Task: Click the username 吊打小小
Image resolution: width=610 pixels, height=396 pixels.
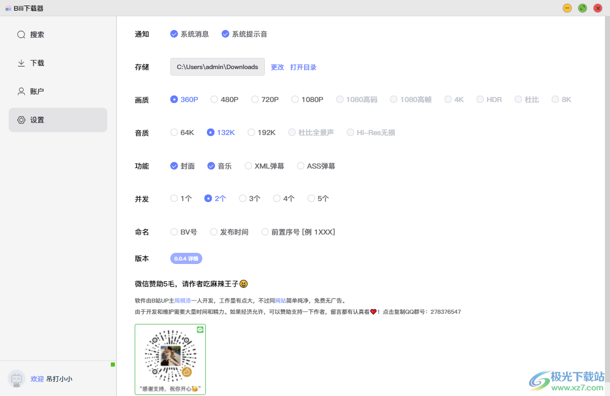Action: click(x=59, y=379)
